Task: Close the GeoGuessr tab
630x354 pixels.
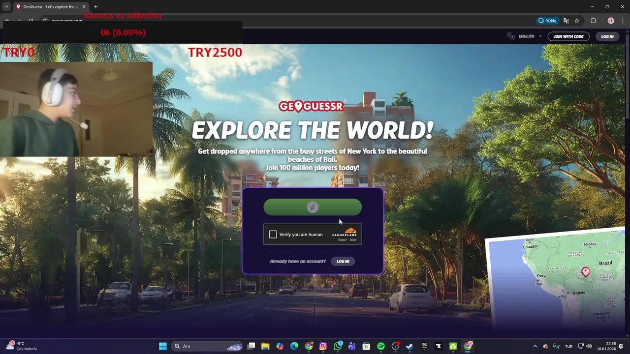Action: click(x=84, y=6)
